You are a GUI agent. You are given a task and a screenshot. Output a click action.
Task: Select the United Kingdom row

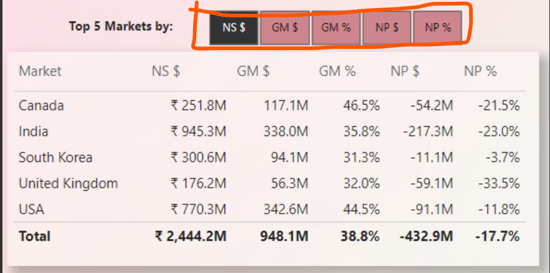point(269,183)
